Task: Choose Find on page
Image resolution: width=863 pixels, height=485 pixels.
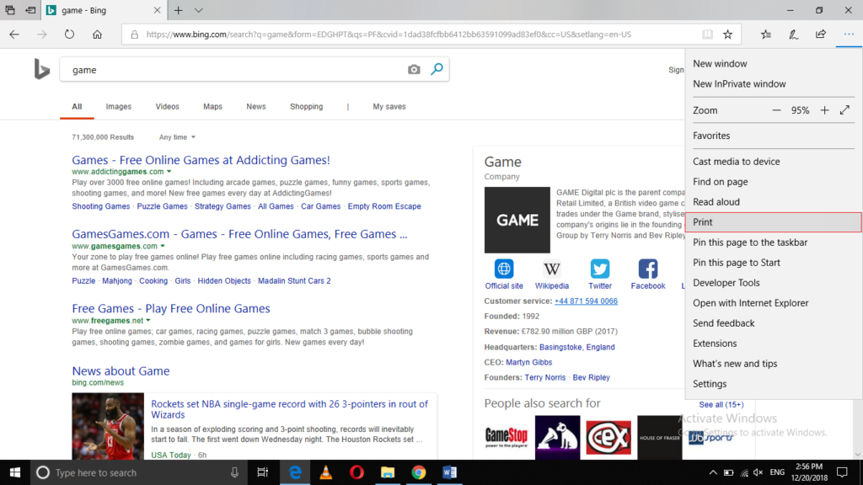Action: (774, 182)
